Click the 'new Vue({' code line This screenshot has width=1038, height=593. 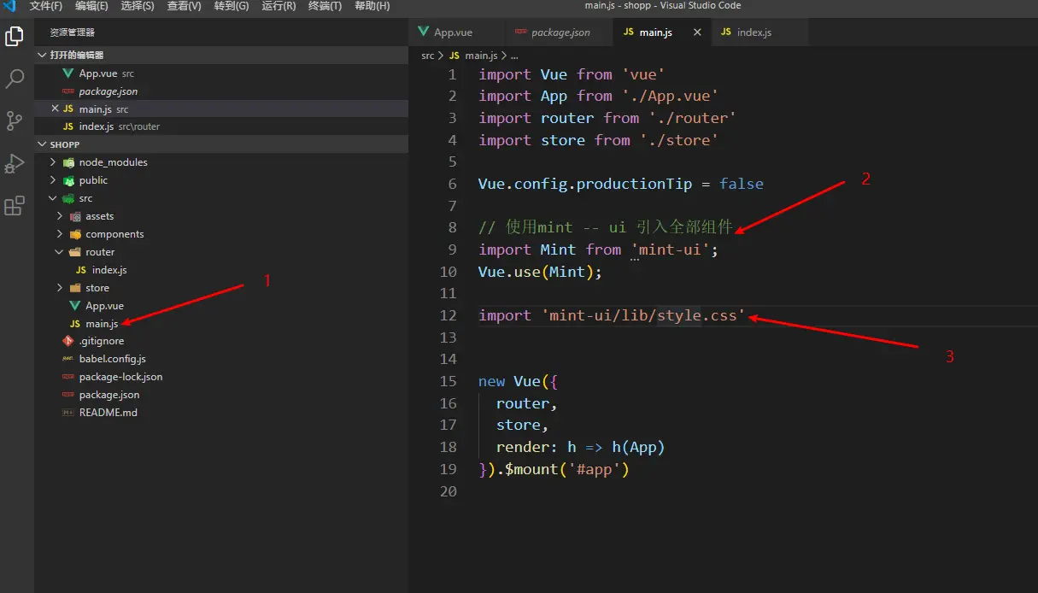pos(519,381)
